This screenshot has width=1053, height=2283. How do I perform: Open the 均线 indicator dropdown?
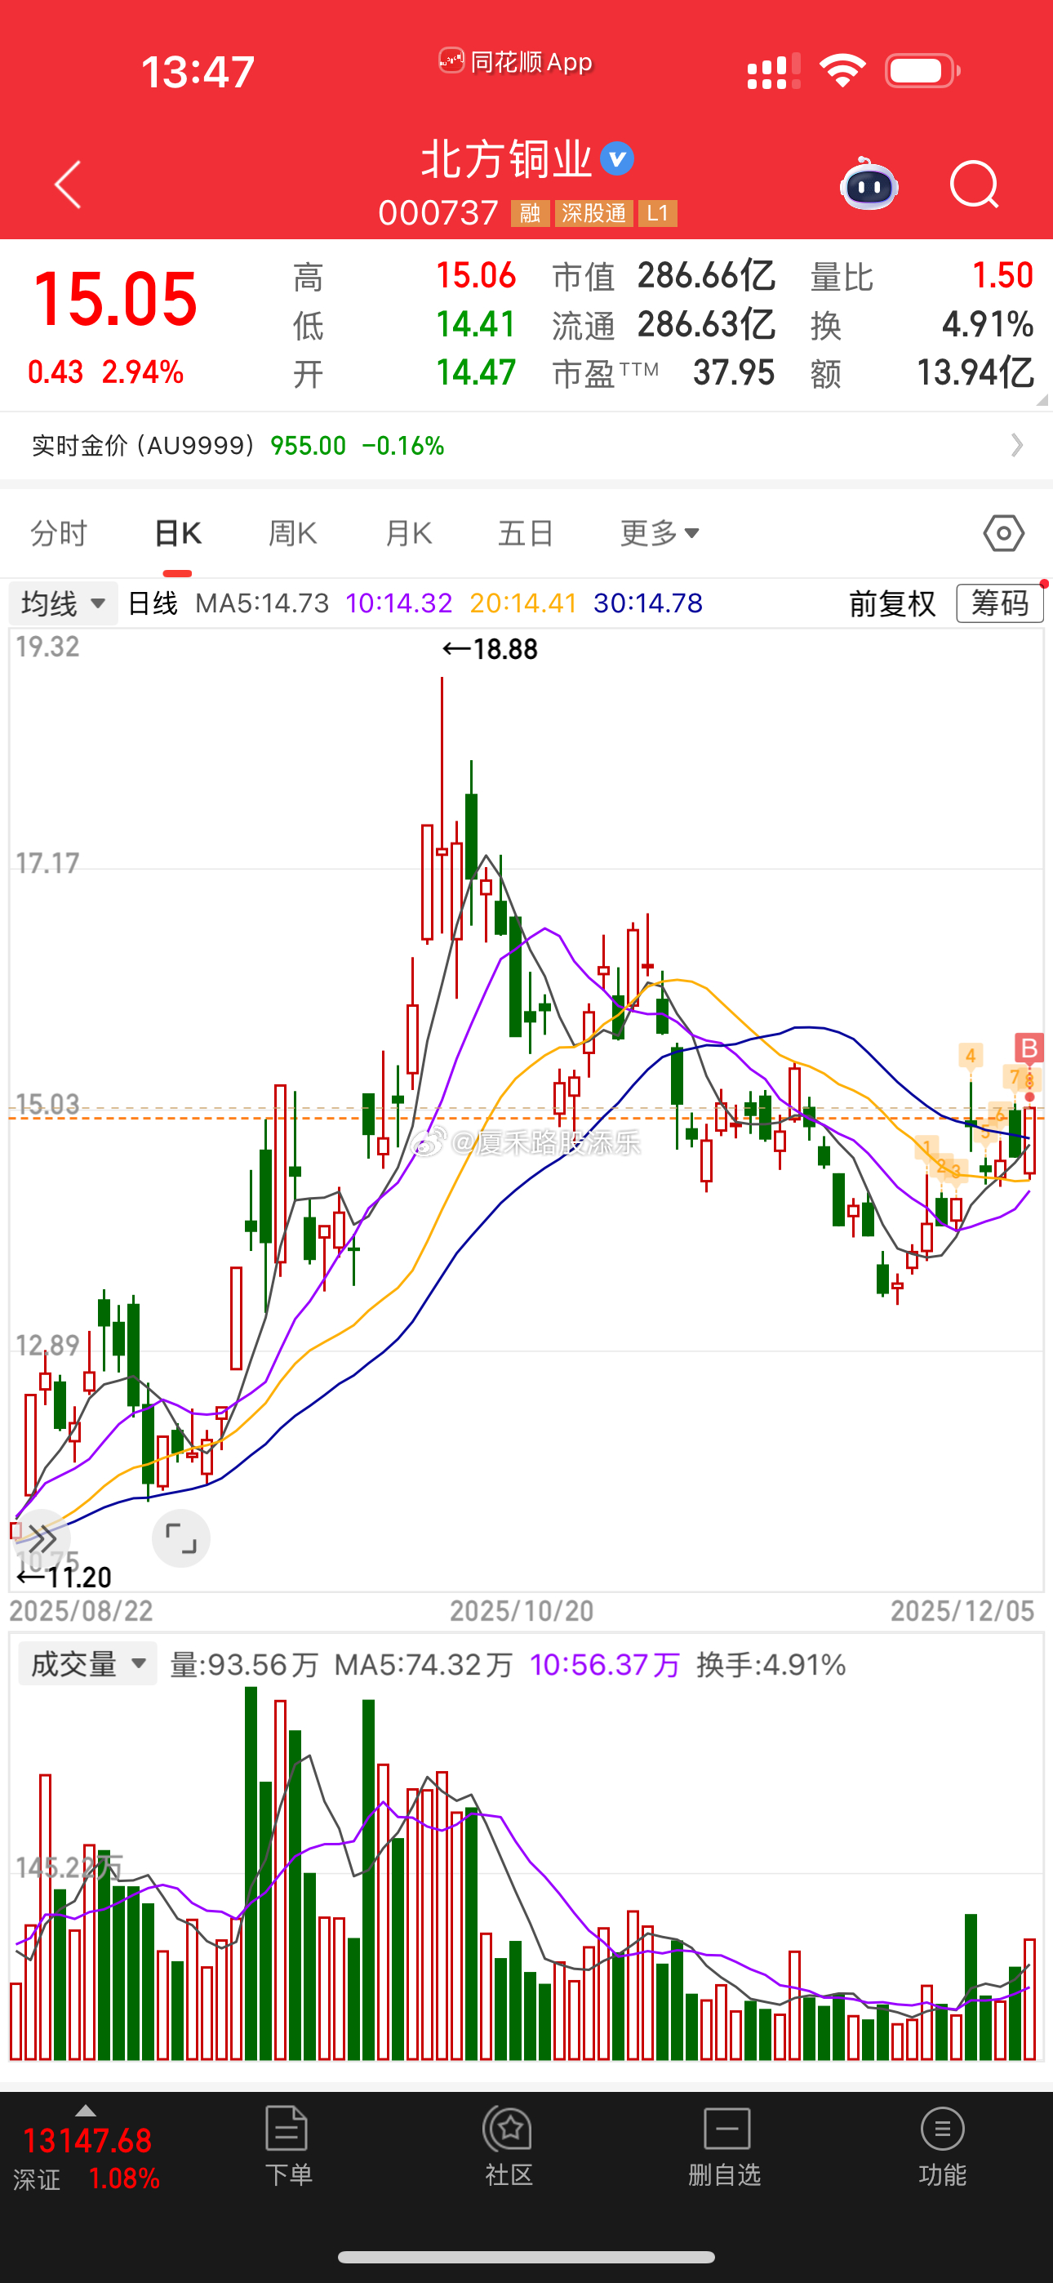tap(63, 603)
